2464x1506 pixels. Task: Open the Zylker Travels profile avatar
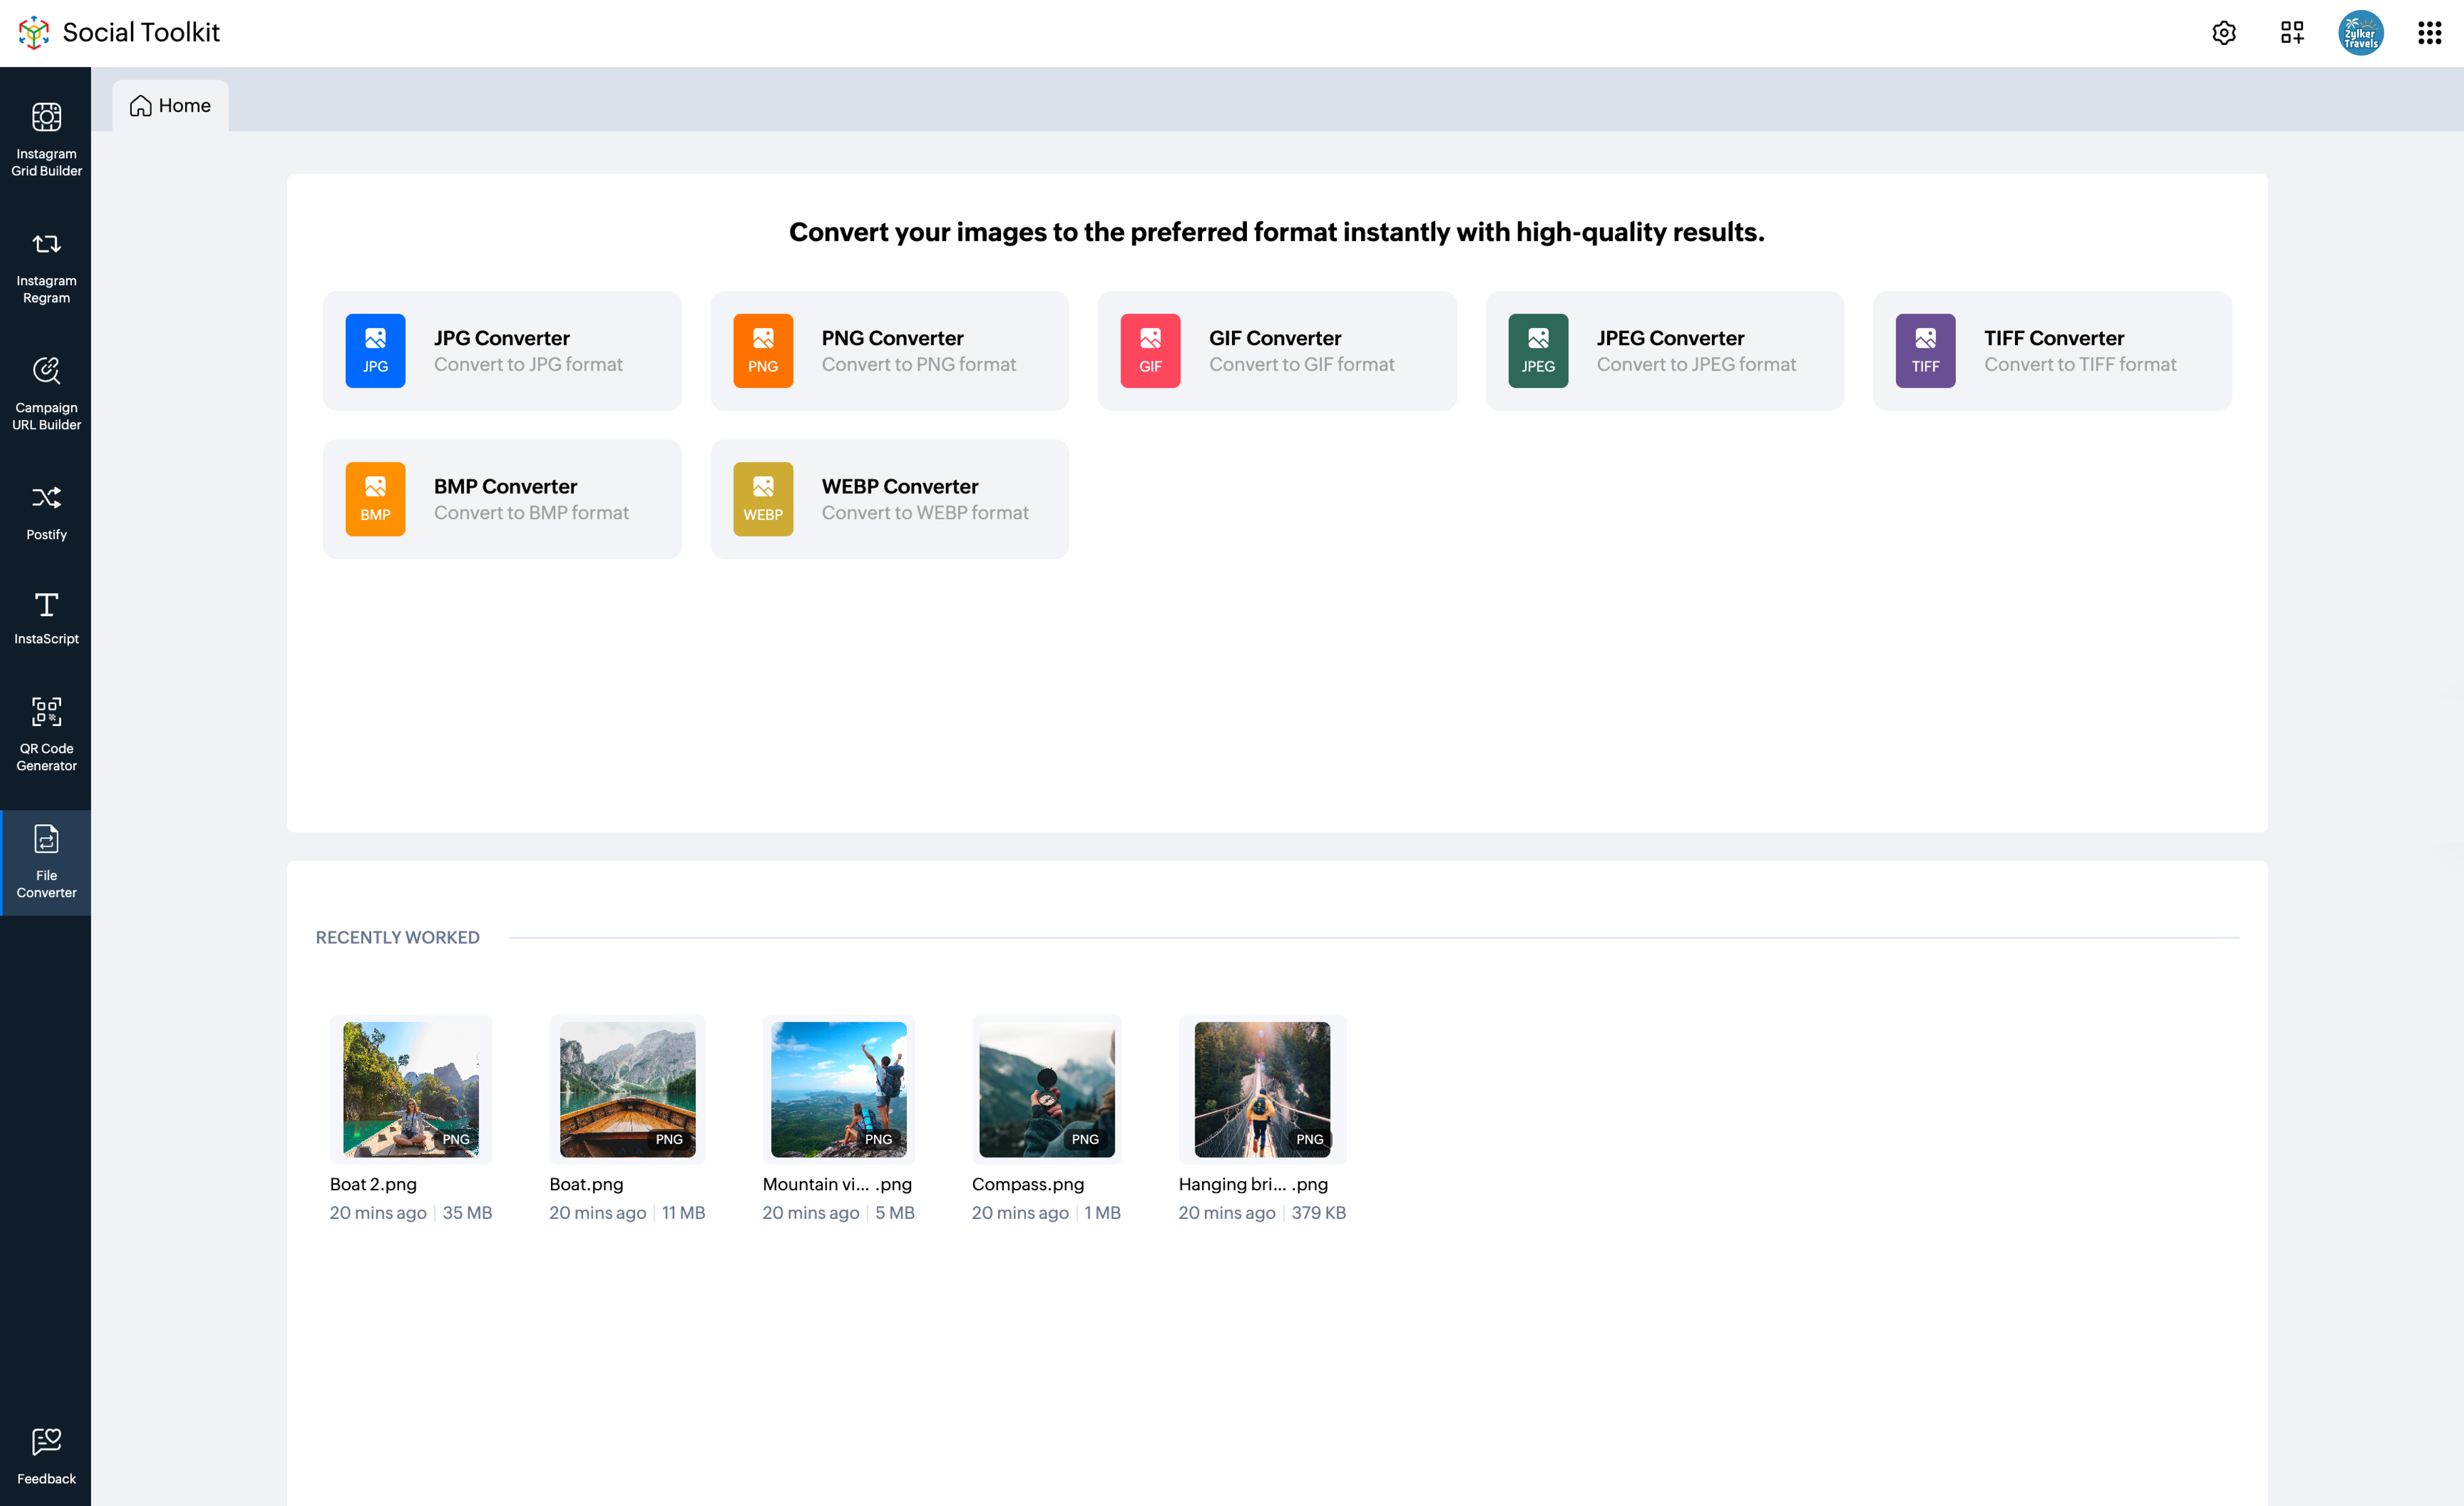(2360, 33)
